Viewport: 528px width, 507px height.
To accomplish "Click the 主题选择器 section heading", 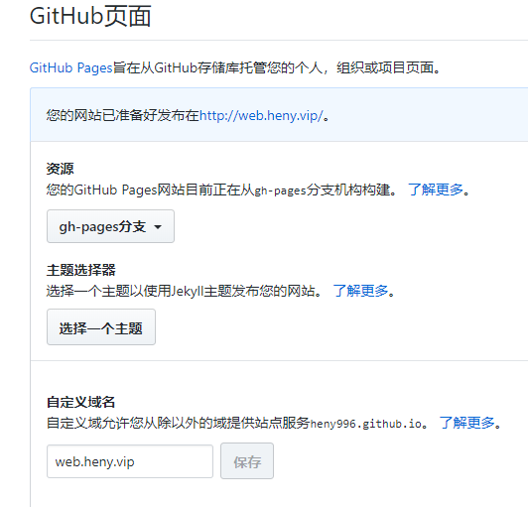I will pyautogui.click(x=80, y=270).
